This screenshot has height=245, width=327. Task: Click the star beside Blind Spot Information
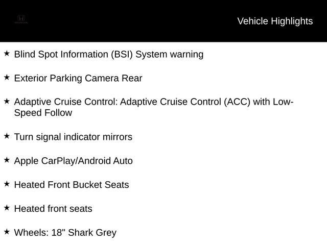tap(7, 53)
